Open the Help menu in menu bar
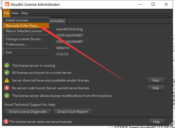 click(x=24, y=13)
